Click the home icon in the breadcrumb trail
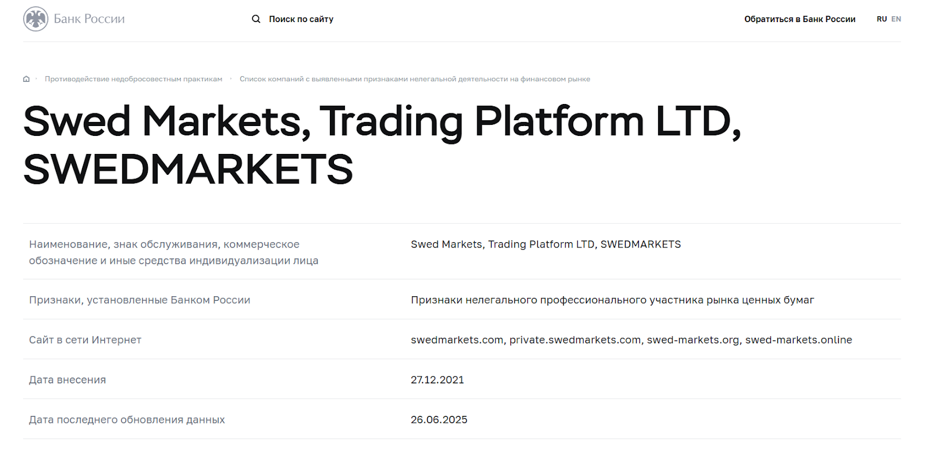The height and width of the screenshot is (449, 931). pyautogui.click(x=26, y=78)
